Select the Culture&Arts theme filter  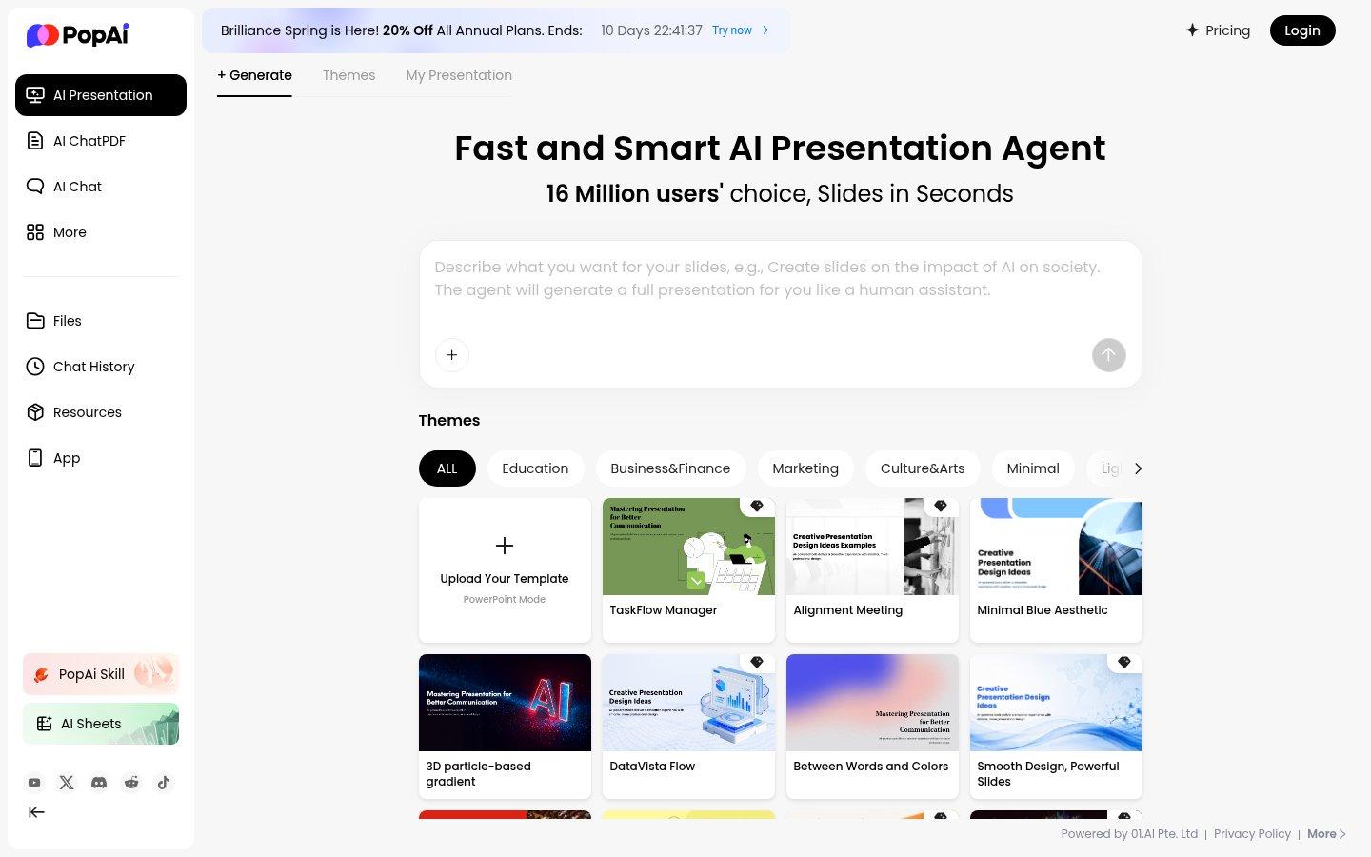point(923,468)
